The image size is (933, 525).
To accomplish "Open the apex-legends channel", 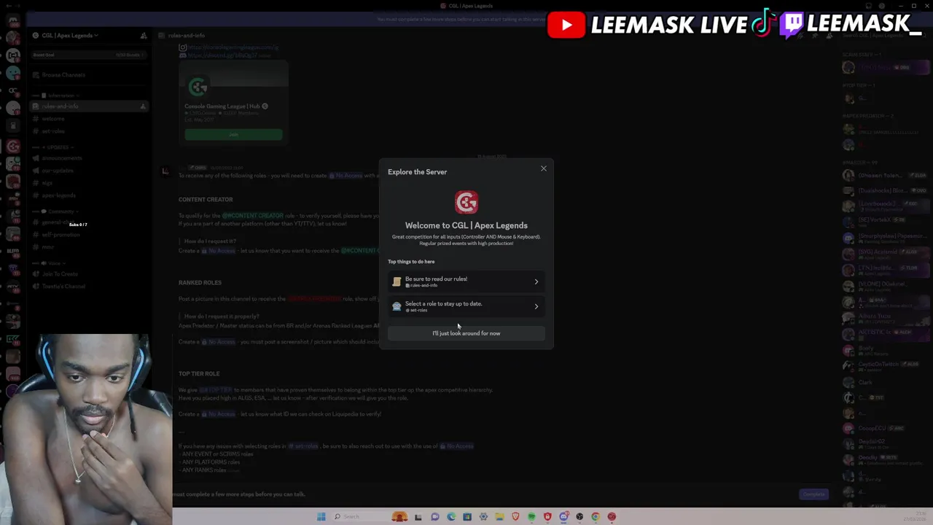I will point(59,195).
